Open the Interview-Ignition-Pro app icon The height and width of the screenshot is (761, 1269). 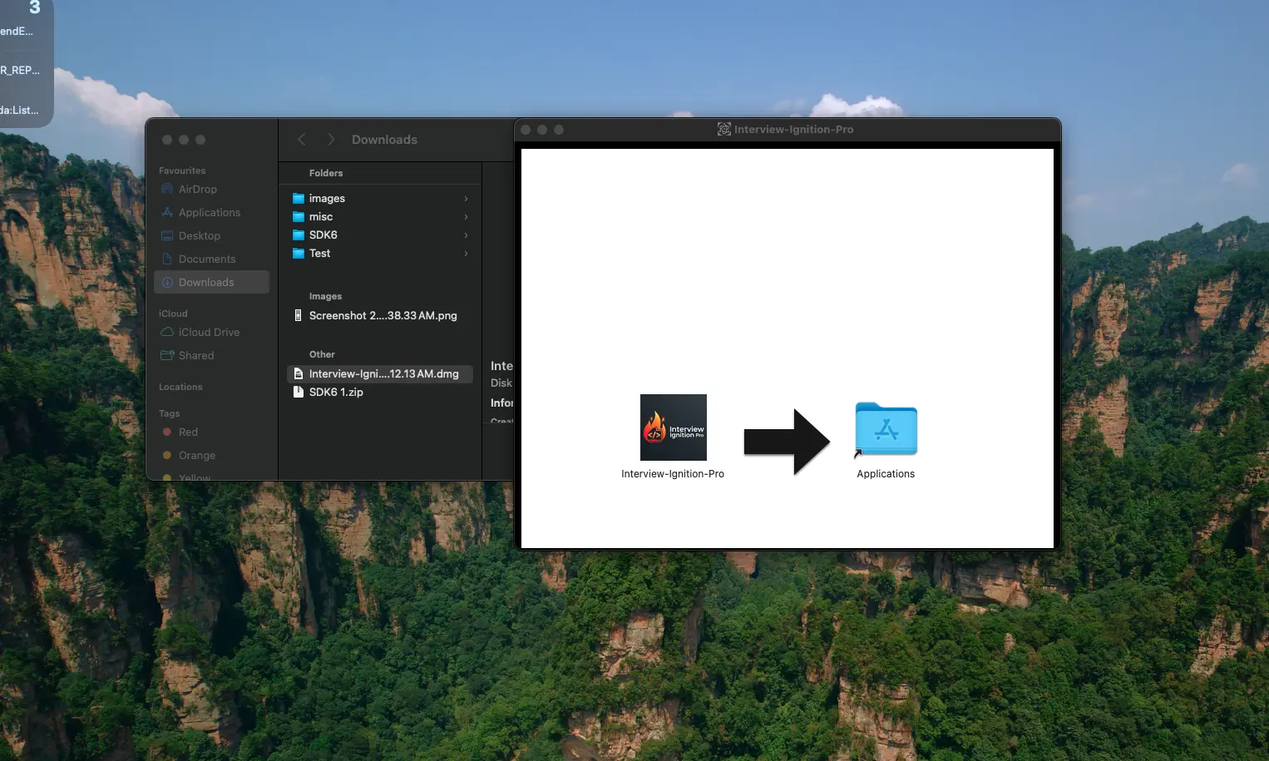coord(673,427)
